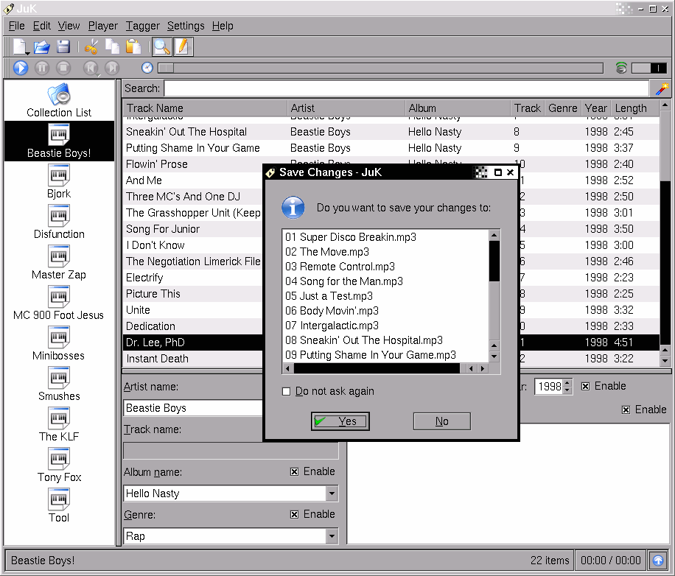Click the volume slider in the toolbar
Viewport: 675px width, 576px height.
650,68
